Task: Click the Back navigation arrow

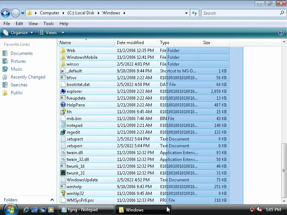Action: click(5, 13)
